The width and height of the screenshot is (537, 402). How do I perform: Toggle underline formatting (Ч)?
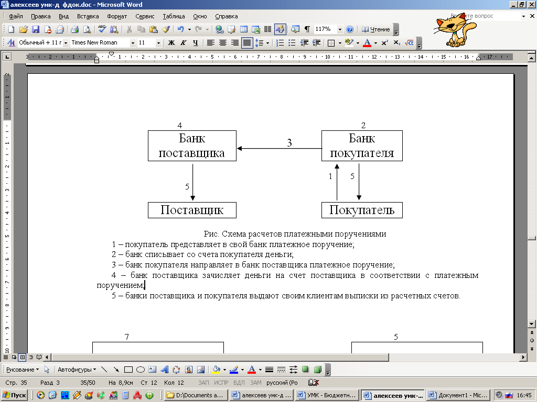pyautogui.click(x=196, y=43)
